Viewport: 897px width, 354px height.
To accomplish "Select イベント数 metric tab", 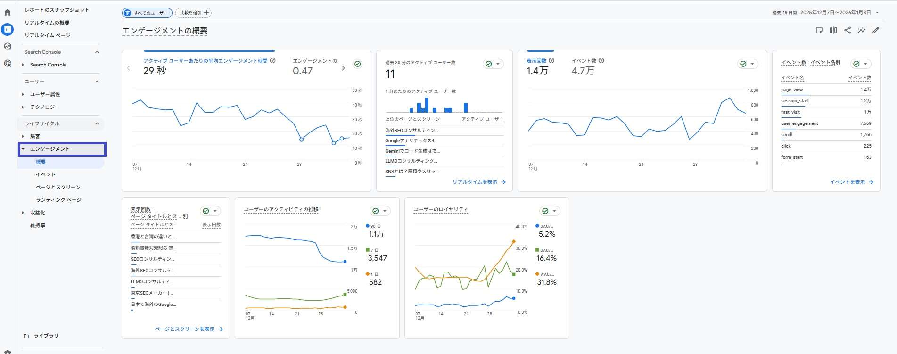I will point(584,61).
